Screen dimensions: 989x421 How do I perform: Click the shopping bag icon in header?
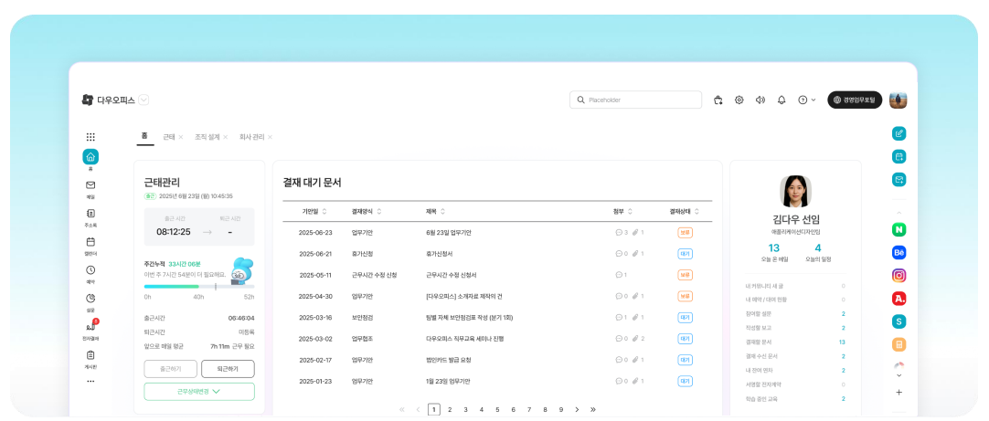[x=718, y=100]
